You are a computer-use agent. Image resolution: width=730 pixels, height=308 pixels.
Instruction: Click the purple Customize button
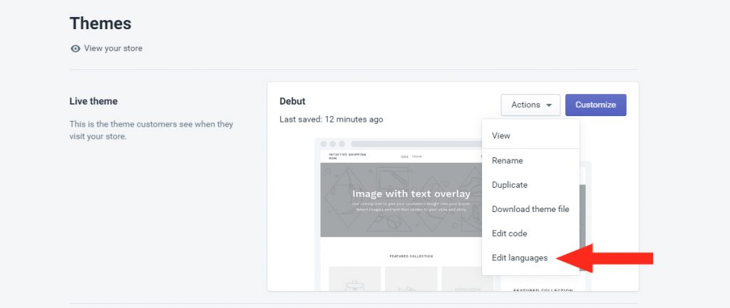click(x=595, y=105)
